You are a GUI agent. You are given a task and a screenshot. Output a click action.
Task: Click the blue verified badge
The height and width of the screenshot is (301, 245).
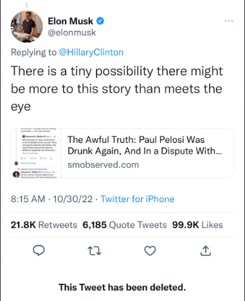tap(100, 21)
